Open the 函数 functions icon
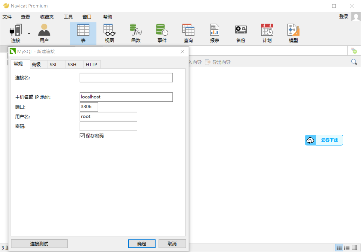The height and width of the screenshot is (252, 361). [136, 30]
